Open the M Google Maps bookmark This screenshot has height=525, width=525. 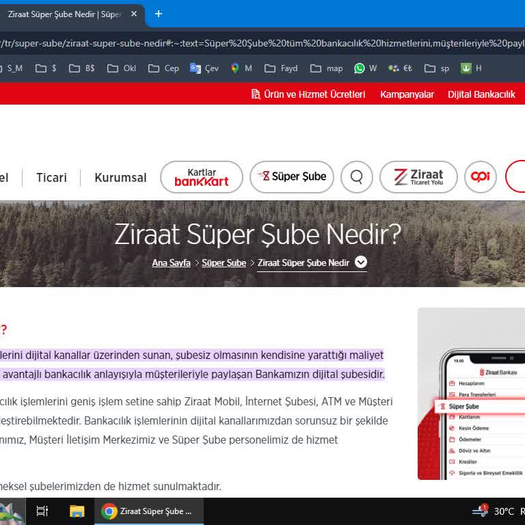(x=241, y=68)
